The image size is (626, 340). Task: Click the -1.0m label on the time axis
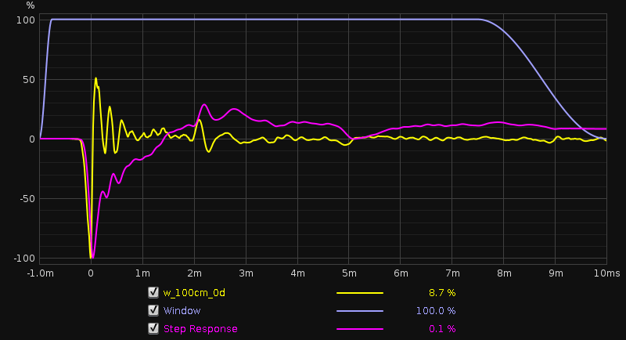pos(41,273)
